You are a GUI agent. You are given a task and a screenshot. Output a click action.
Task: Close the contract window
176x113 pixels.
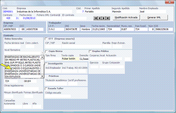point(170,2)
